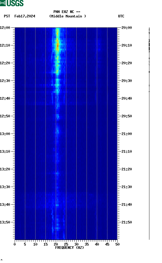Click the '30' frequency axis label
Viewport: 162px width, 263px height.
[x=76, y=244]
